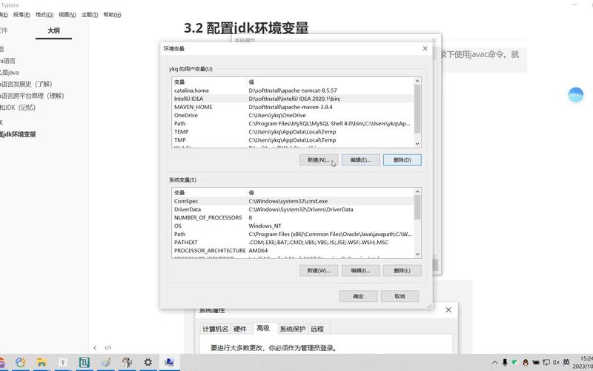The height and width of the screenshot is (371, 593).
Task: Switch the 英 input method indicator
Action: point(566,362)
